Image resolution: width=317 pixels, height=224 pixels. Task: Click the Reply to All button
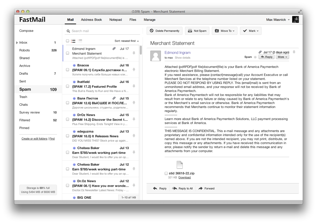(x=182, y=188)
